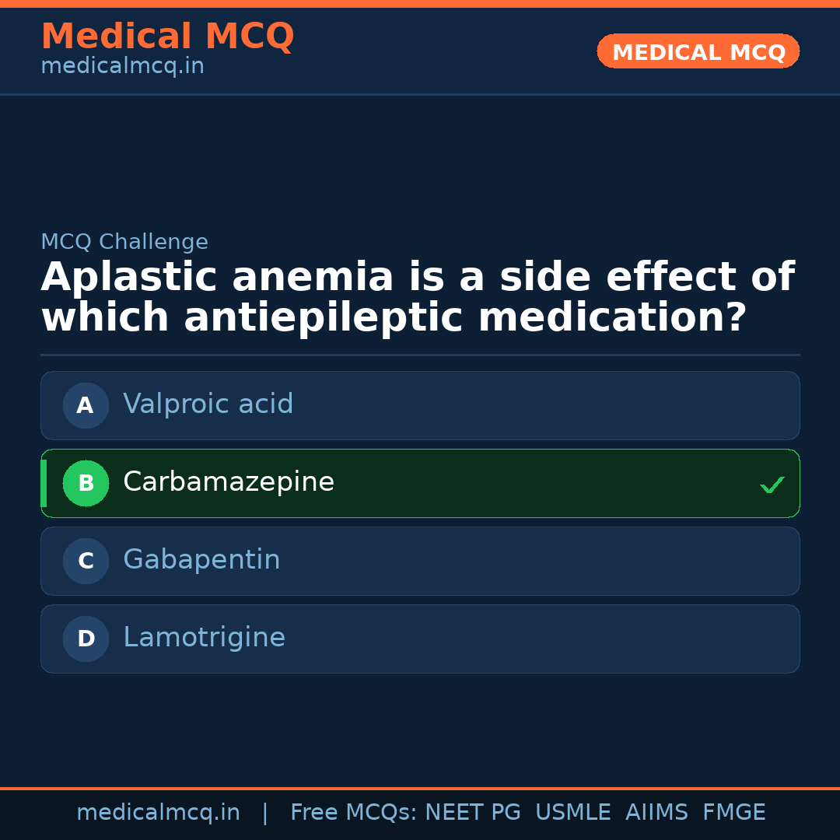Click the orange MEDICAL MCQ badge
Viewport: 840px width, 840px height.
[x=698, y=51]
